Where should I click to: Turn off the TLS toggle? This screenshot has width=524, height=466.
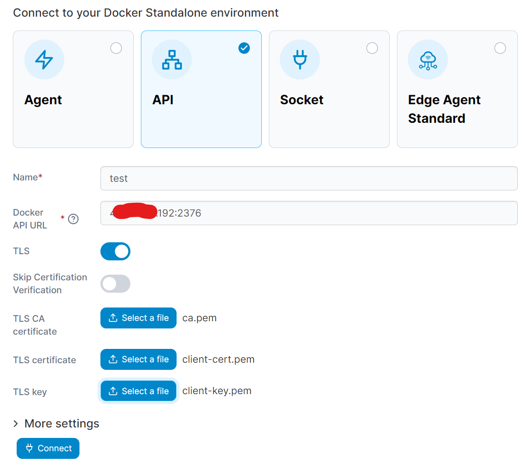coord(115,251)
